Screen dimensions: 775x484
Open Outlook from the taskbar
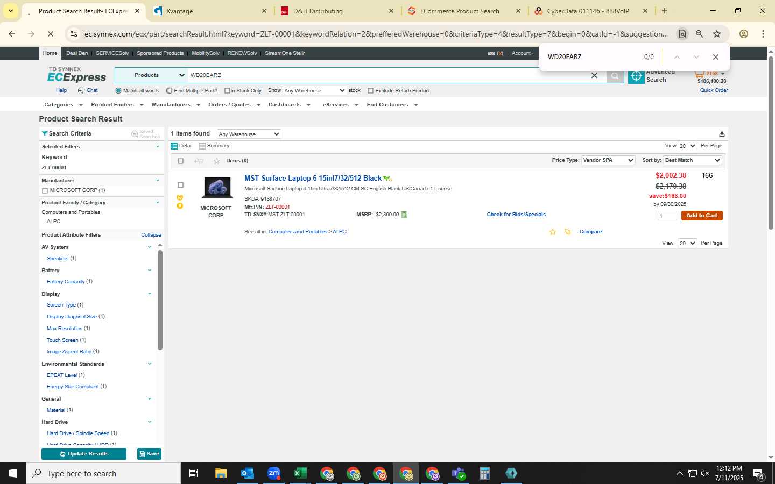click(x=247, y=473)
